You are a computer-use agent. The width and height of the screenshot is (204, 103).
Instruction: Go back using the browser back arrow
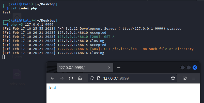[53, 78]
